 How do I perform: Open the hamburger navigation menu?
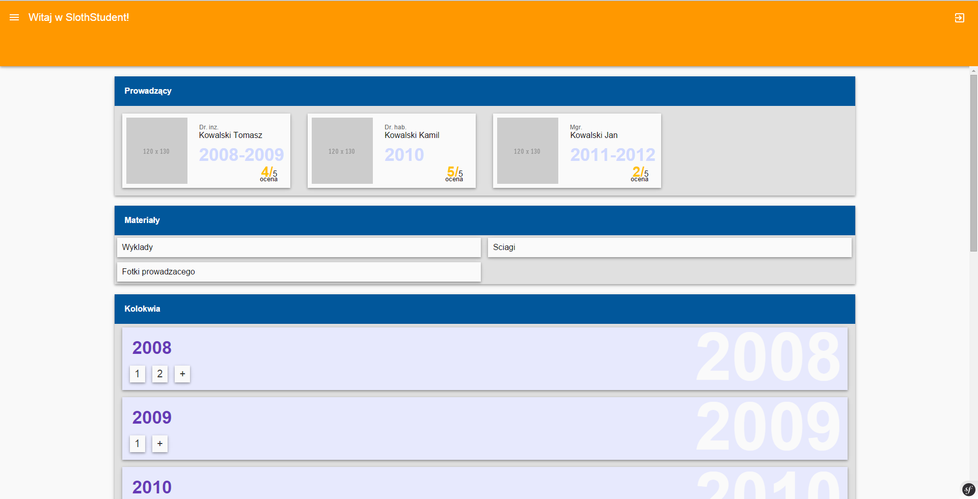(x=14, y=17)
